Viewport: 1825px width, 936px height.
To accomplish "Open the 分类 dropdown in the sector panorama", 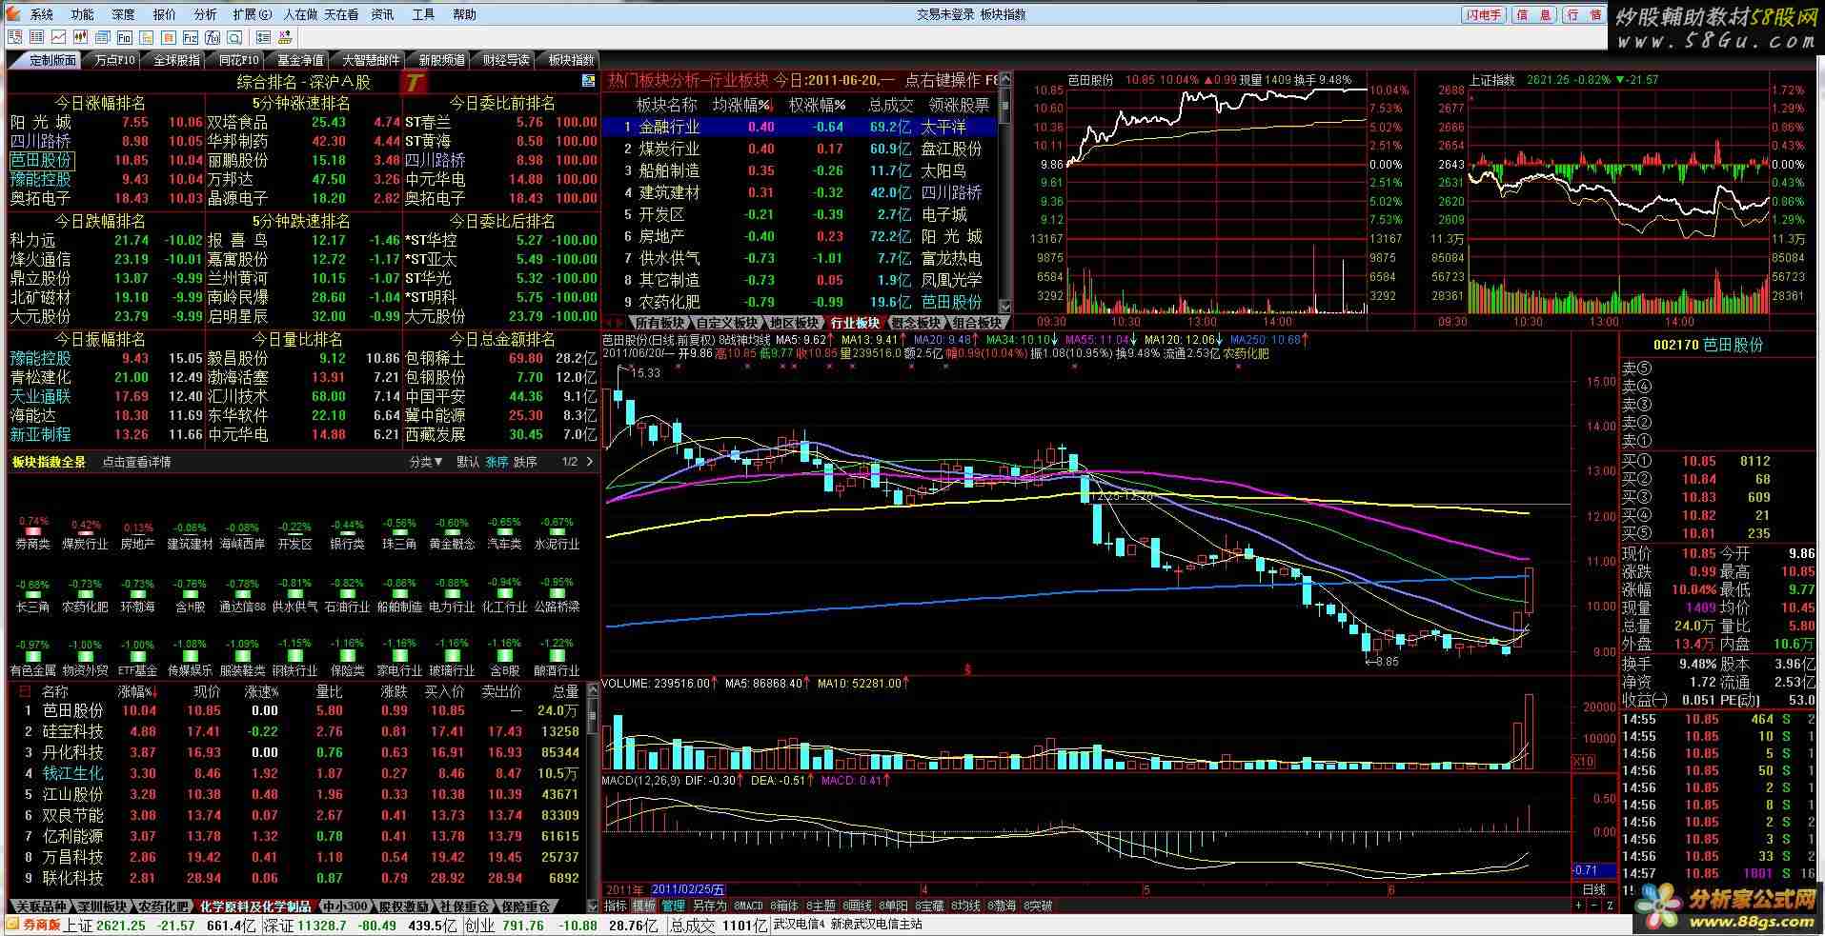I will [426, 462].
